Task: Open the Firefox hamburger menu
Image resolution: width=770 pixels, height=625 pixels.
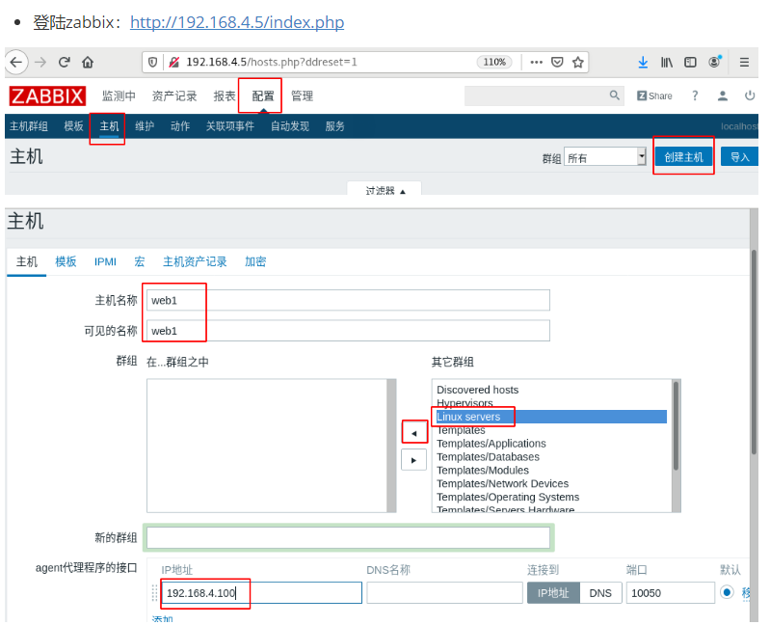Action: click(x=745, y=63)
